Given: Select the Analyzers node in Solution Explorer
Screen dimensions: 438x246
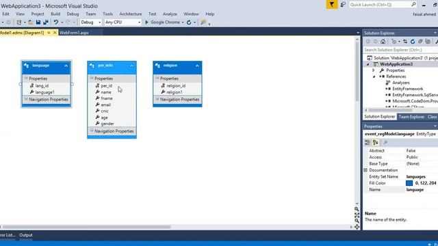Looking at the screenshot, I should tap(401, 83).
